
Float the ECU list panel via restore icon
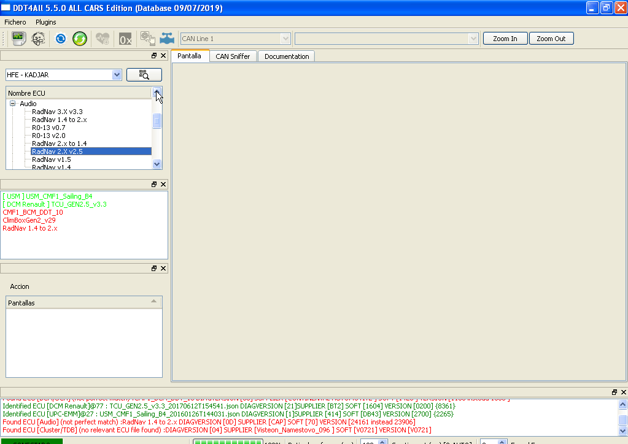click(154, 56)
